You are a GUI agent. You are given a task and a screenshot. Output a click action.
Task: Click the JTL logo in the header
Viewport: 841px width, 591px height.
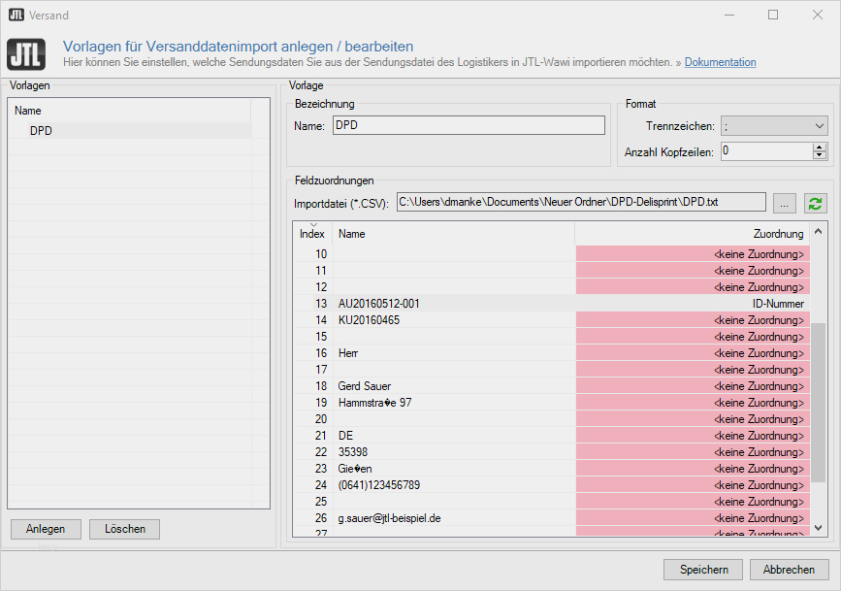point(25,53)
